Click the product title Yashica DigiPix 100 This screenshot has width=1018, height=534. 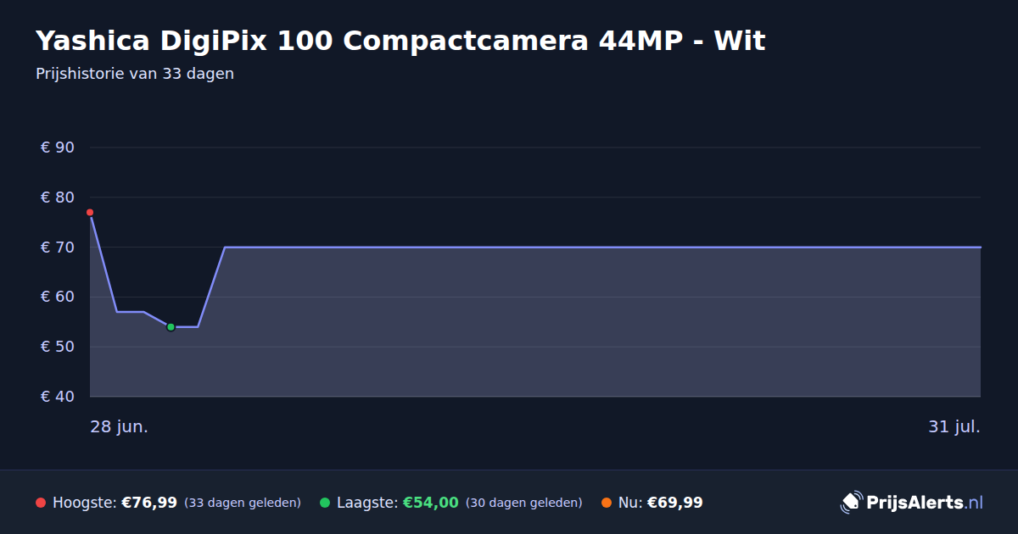click(400, 41)
